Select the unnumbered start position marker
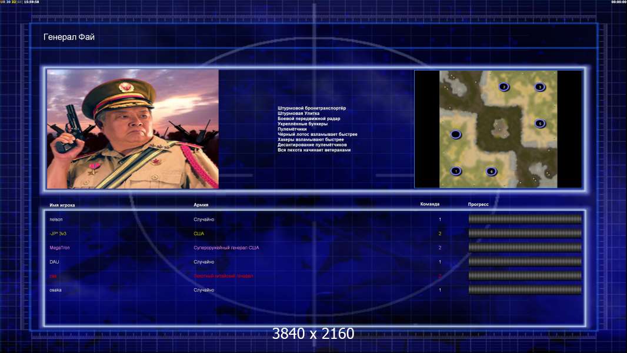 click(x=456, y=134)
